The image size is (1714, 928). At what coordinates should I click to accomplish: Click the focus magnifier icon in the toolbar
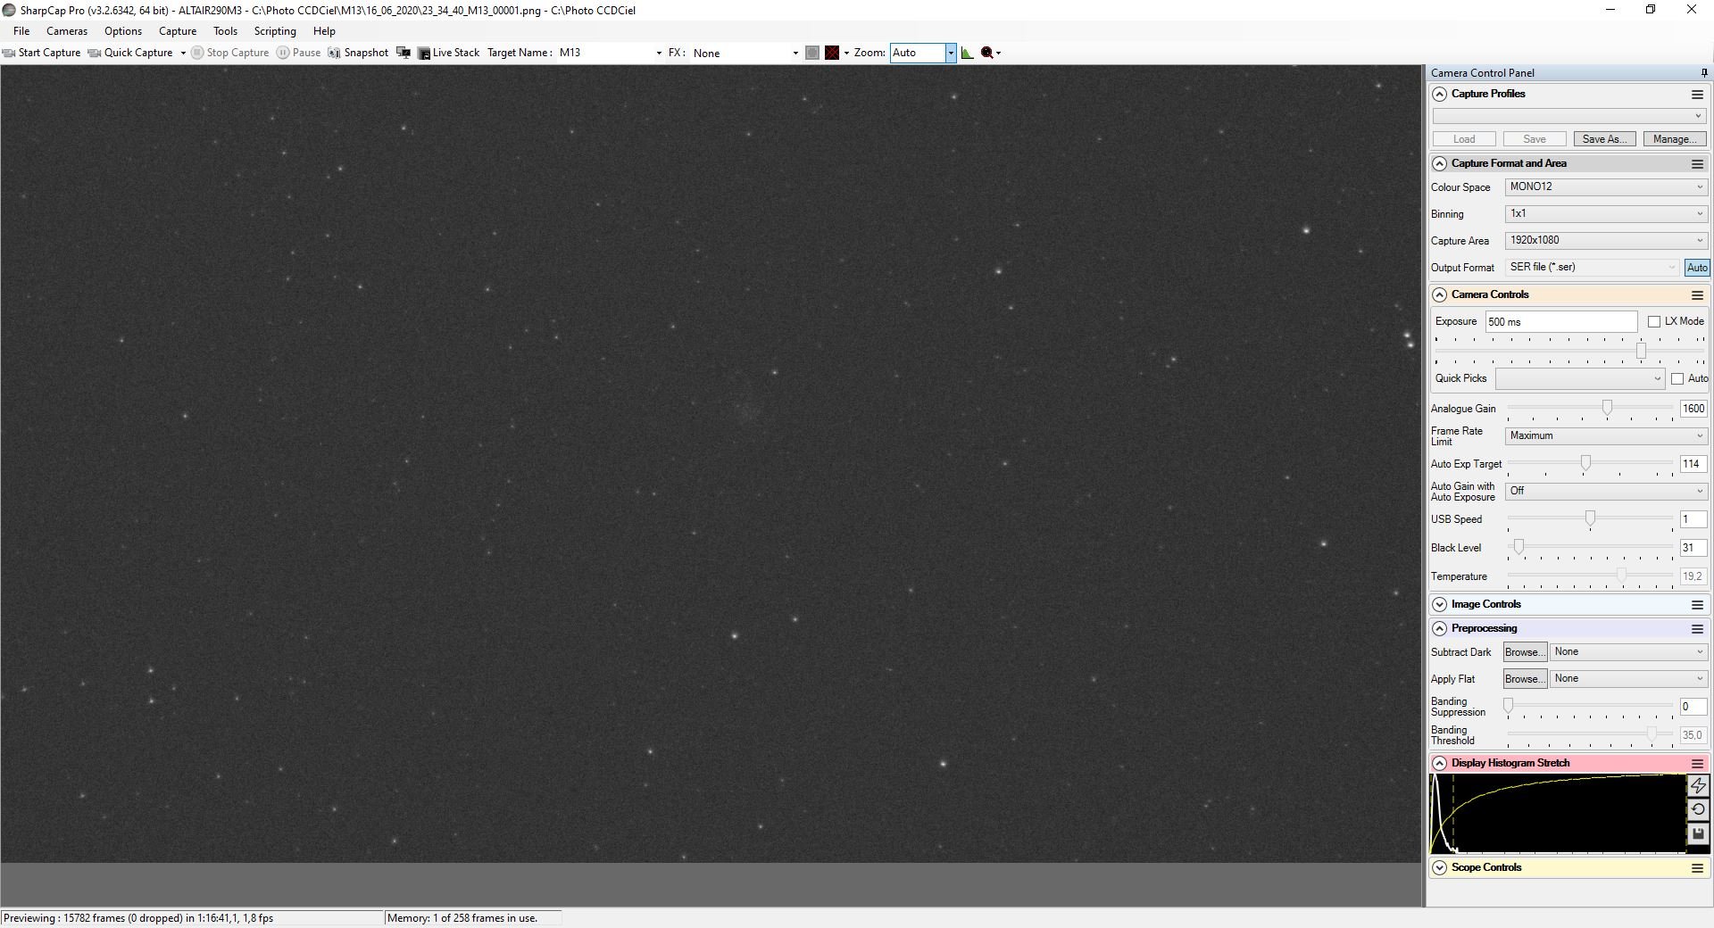click(986, 53)
